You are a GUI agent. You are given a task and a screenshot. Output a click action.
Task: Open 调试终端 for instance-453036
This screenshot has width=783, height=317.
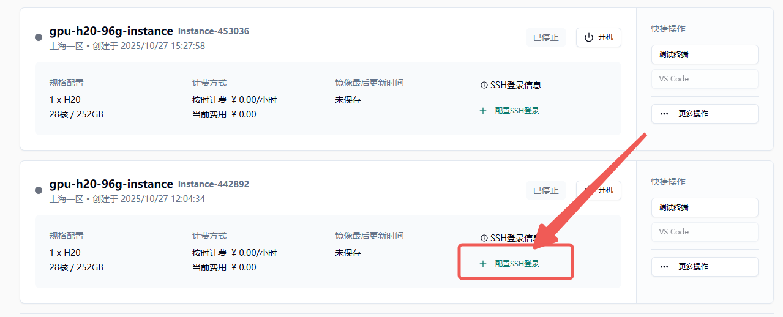click(x=704, y=54)
